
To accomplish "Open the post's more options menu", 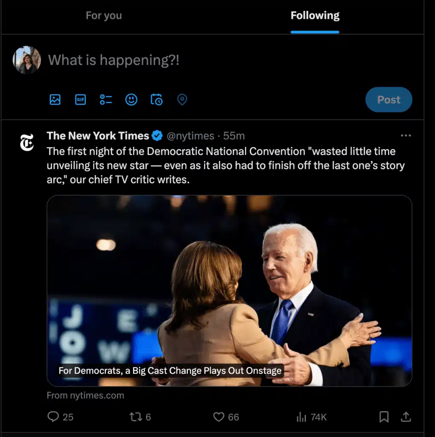I will (x=406, y=136).
